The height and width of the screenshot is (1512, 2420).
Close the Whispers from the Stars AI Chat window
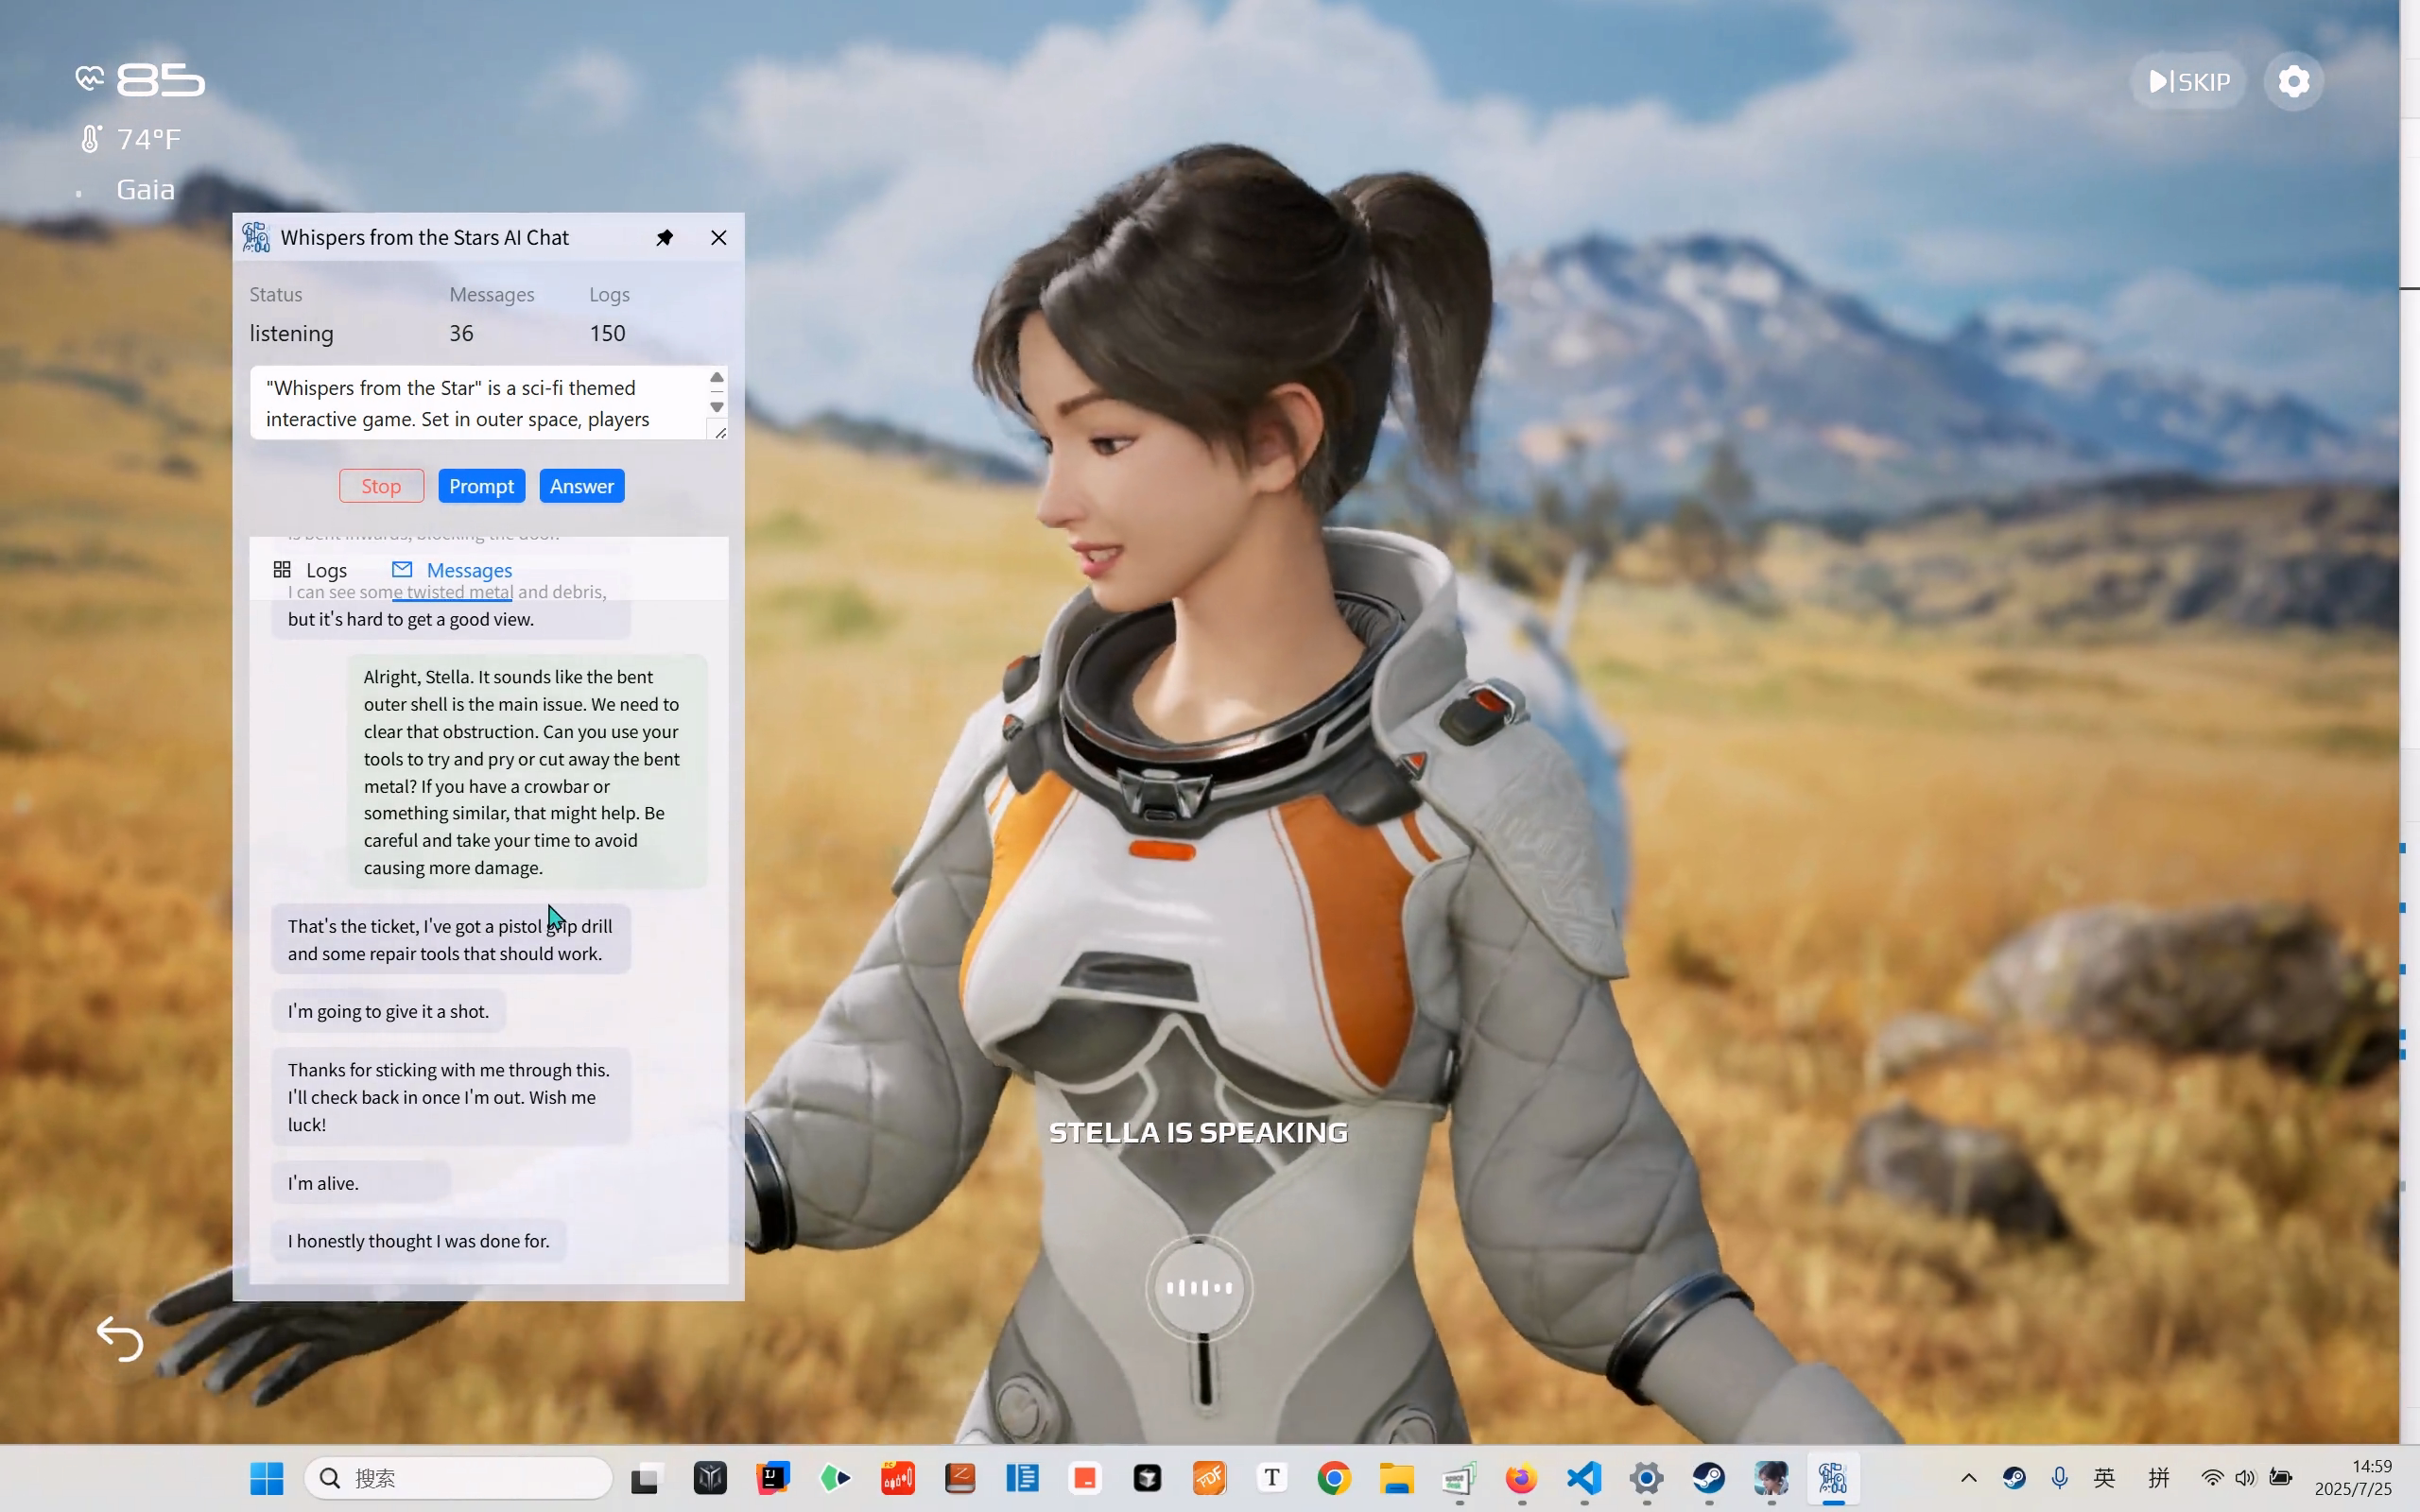pos(718,238)
